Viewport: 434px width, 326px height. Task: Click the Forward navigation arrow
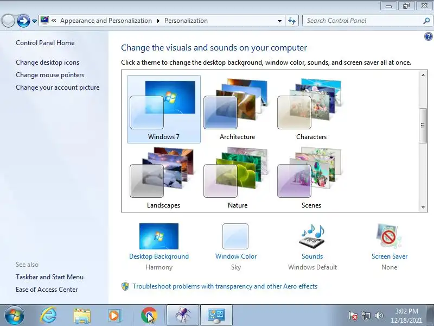click(x=23, y=21)
